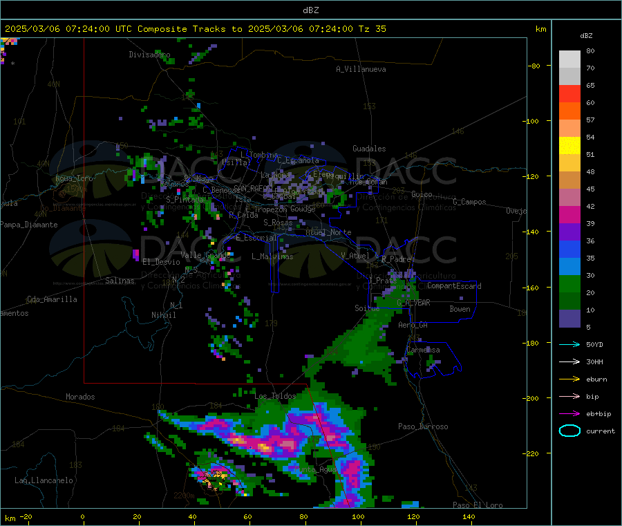Click the Salinas location label

tap(120, 281)
